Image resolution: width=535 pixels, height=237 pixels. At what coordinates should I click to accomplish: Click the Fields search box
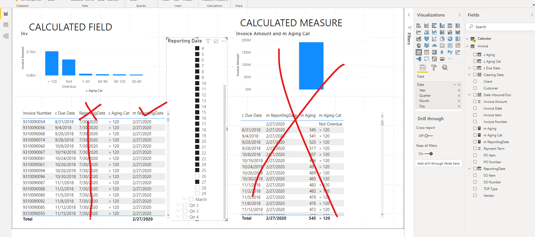tap(500, 27)
